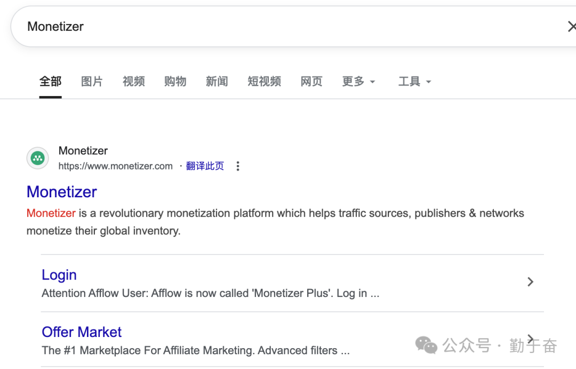Screen dimensions: 576x369
Task: Click the chevron next to the Login sitelink
Action: (x=530, y=282)
